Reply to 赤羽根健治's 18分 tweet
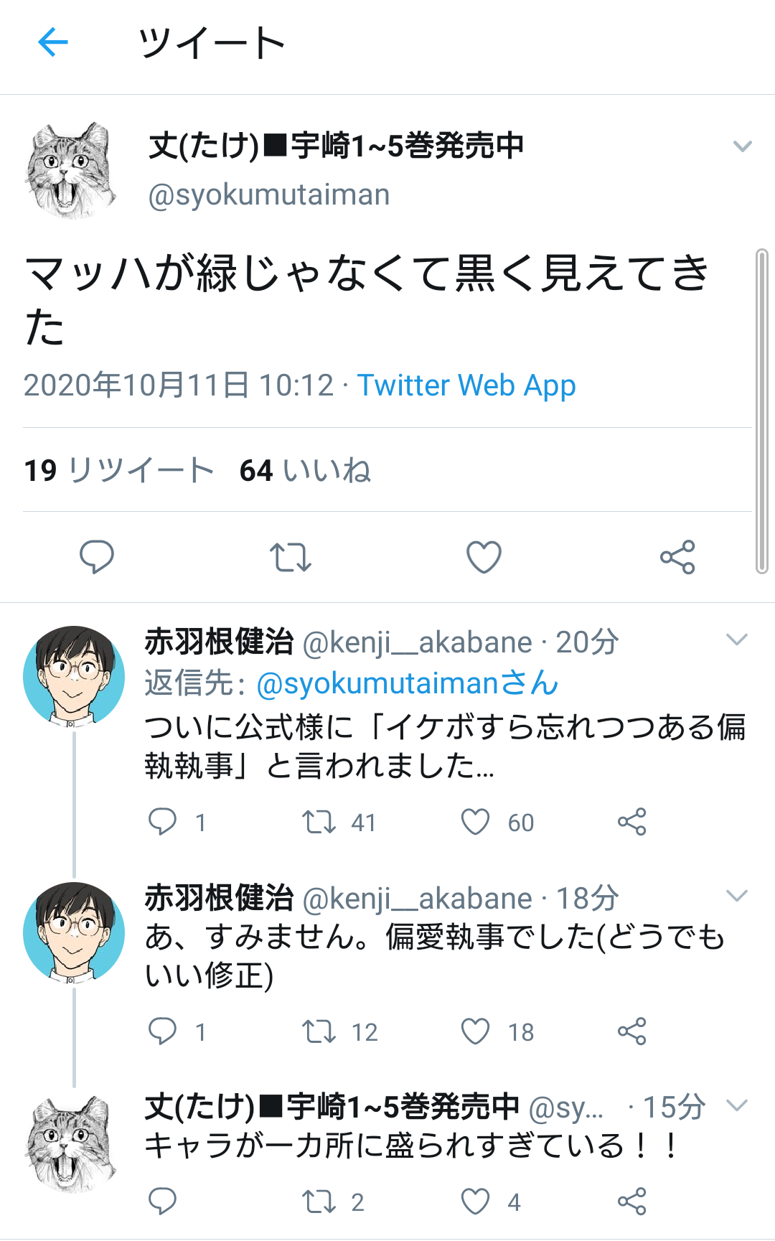Screen dimensions: 775x1241 162,1031
